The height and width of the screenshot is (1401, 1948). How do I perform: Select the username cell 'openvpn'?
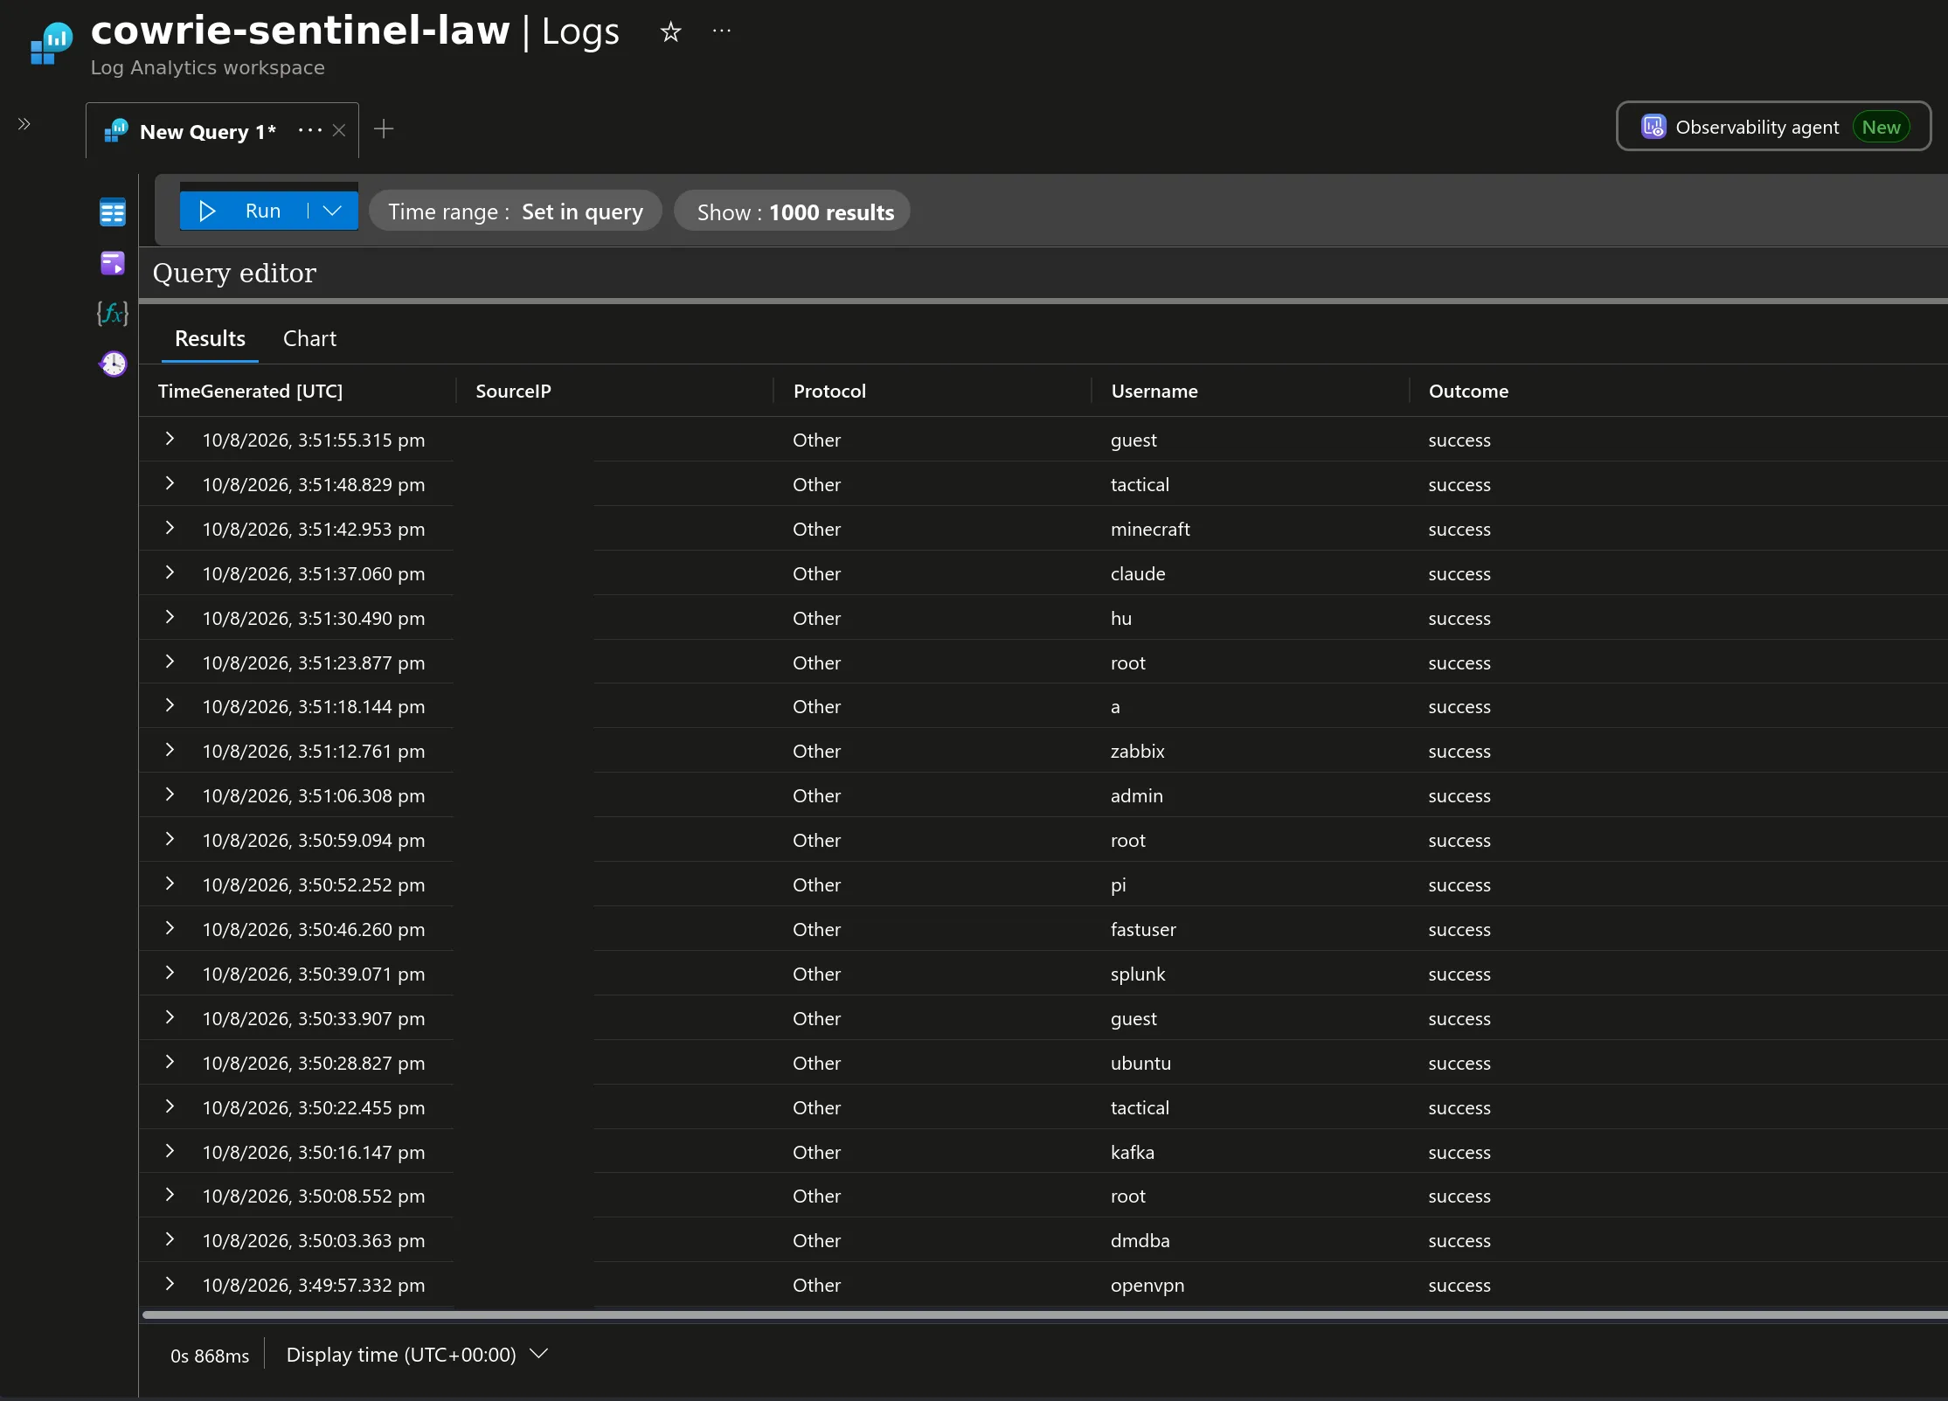click(x=1147, y=1286)
